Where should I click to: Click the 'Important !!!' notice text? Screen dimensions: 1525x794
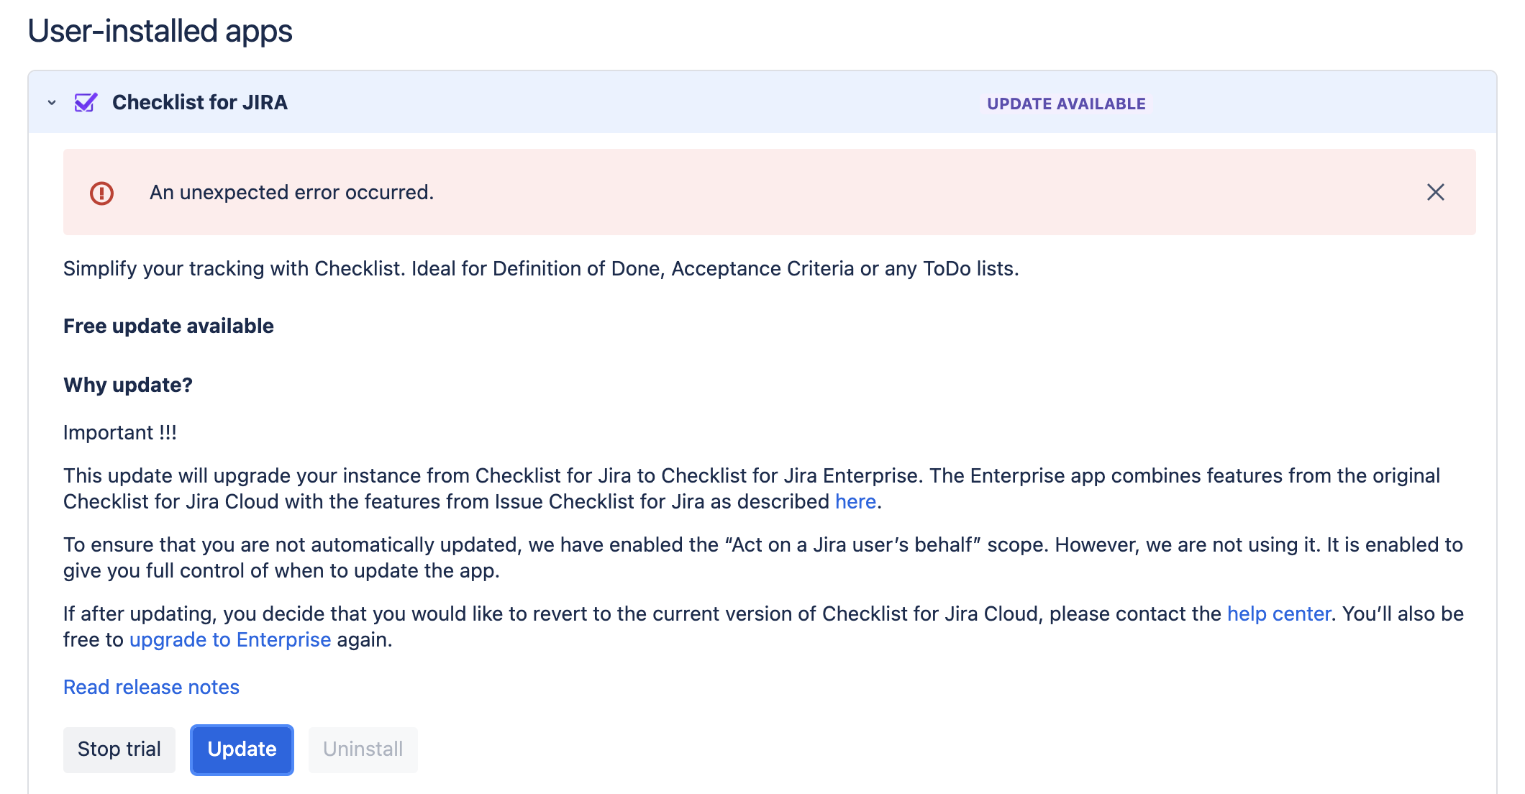click(120, 432)
